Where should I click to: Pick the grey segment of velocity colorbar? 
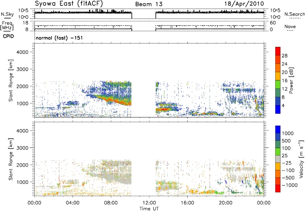tap(278, 159)
